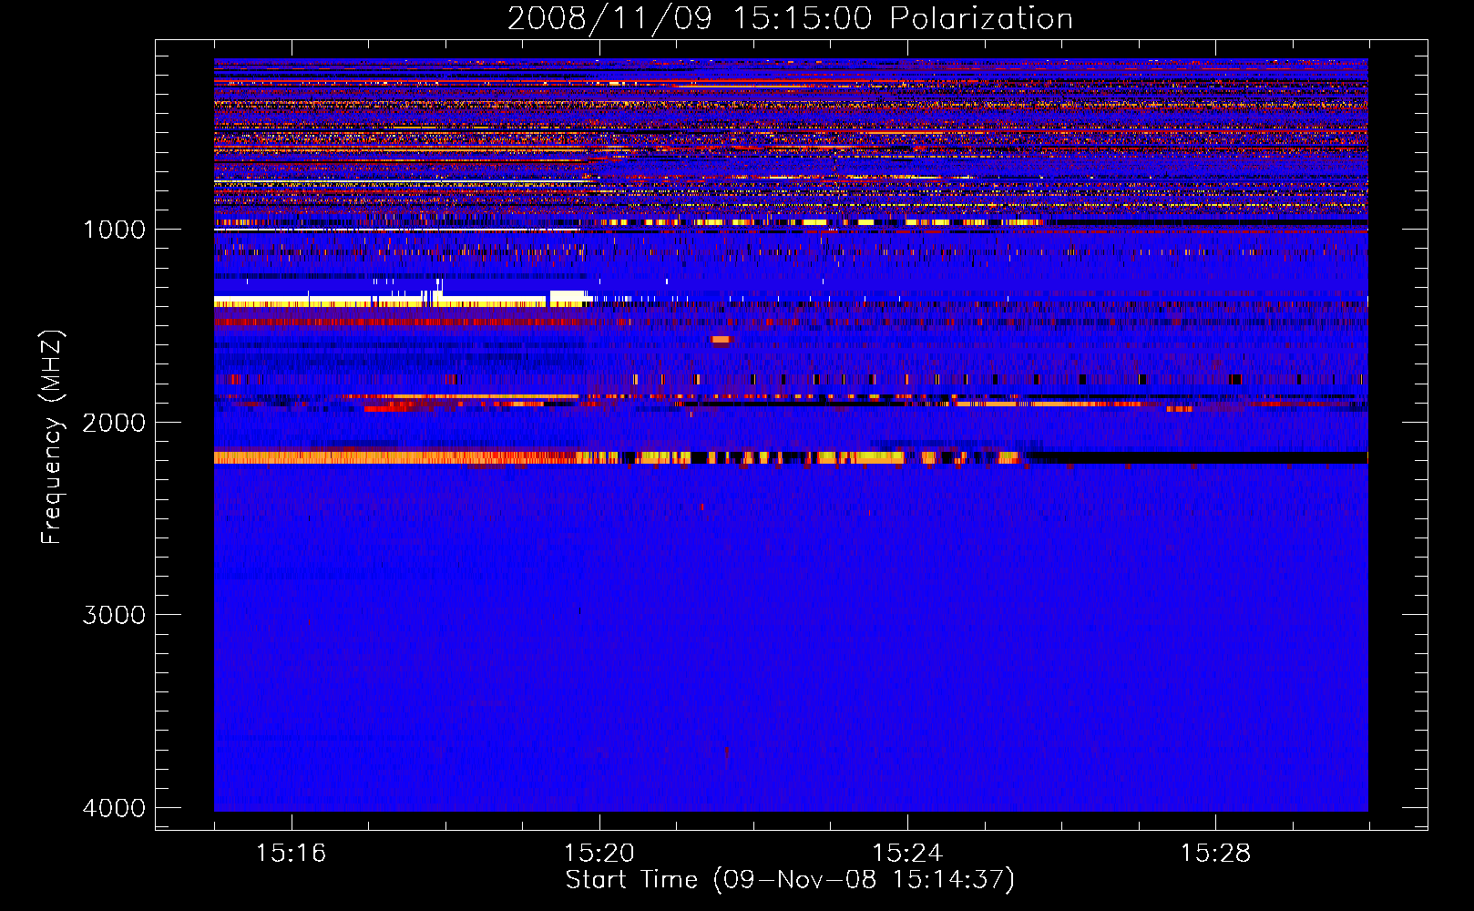
Task: Click the 3000 frequency tick label
Action: [114, 615]
